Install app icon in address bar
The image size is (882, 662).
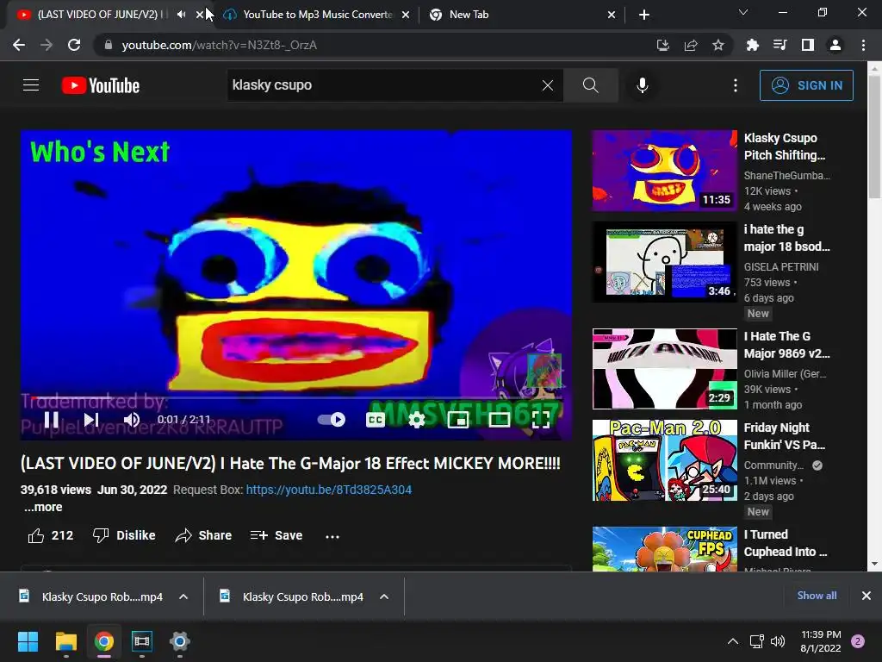tap(662, 45)
